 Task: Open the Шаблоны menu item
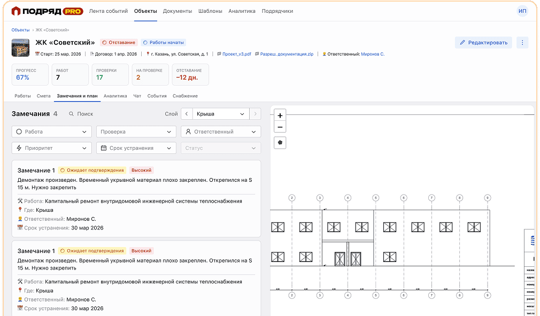pyautogui.click(x=210, y=11)
